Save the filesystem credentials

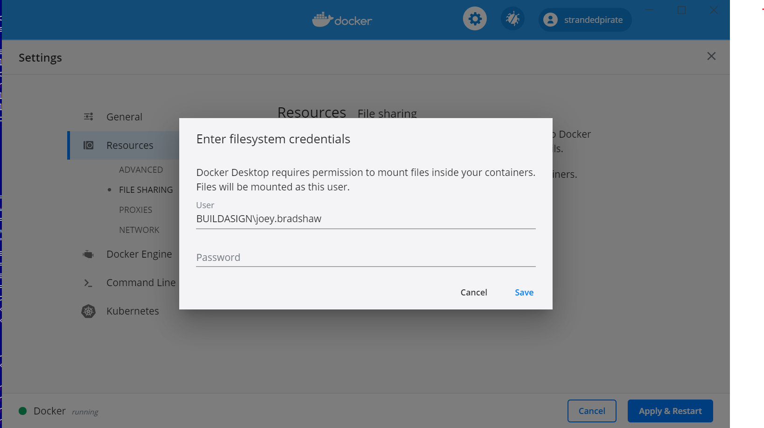[524, 292]
